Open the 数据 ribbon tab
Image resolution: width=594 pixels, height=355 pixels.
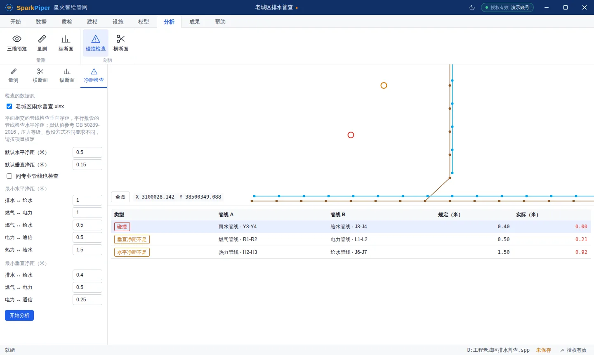point(41,21)
